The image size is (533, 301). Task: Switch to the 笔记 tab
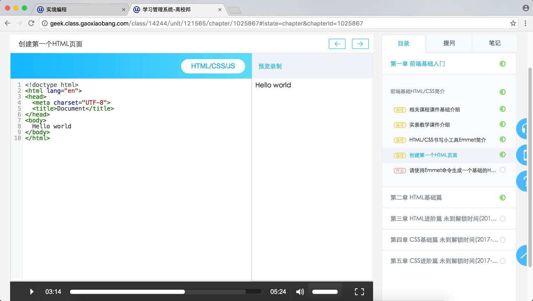[495, 43]
